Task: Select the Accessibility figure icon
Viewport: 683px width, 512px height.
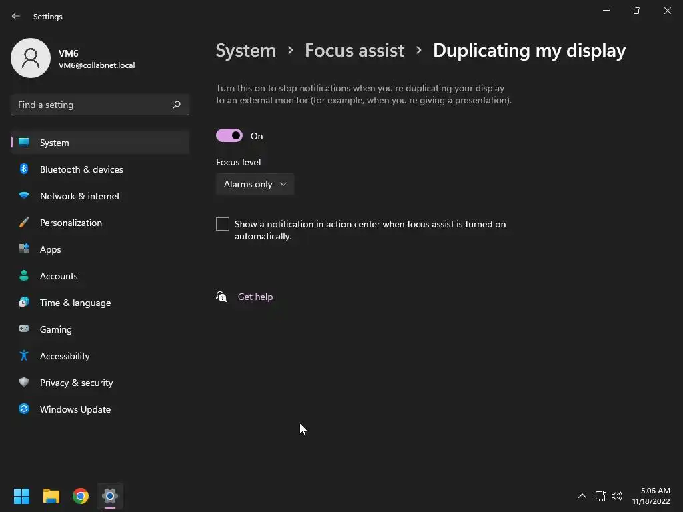Action: pyautogui.click(x=24, y=356)
